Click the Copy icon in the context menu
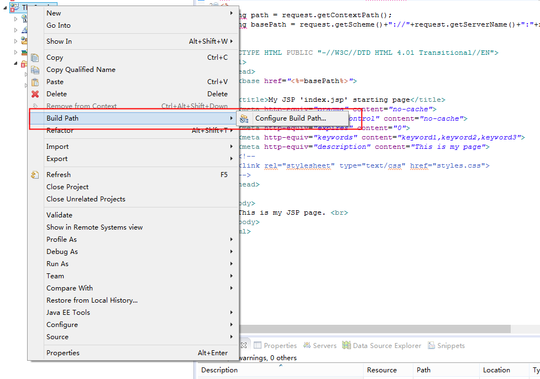The height and width of the screenshot is (379, 540). (x=35, y=57)
